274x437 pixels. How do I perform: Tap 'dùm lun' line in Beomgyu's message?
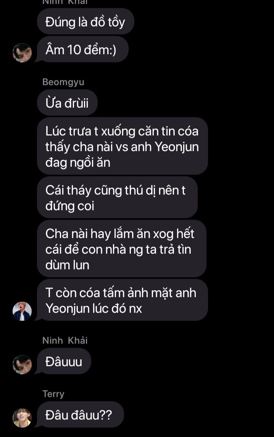point(67,265)
